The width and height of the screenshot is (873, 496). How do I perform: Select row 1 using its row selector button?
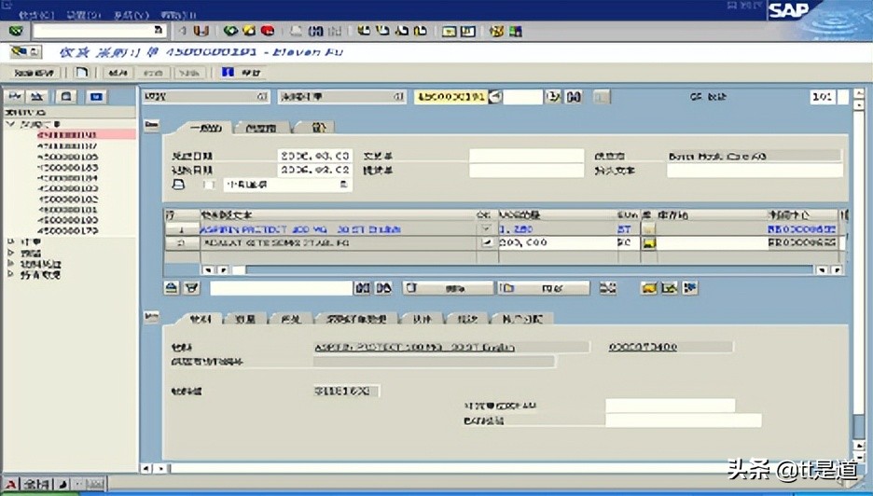[182, 228]
